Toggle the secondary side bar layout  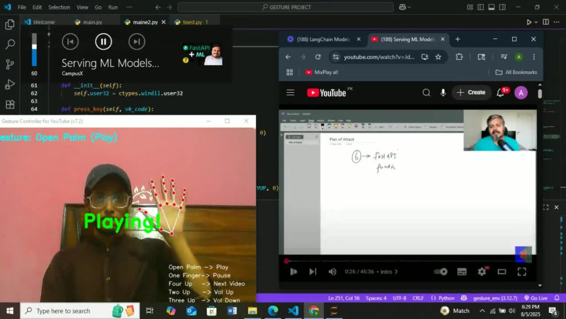pyautogui.click(x=502, y=7)
